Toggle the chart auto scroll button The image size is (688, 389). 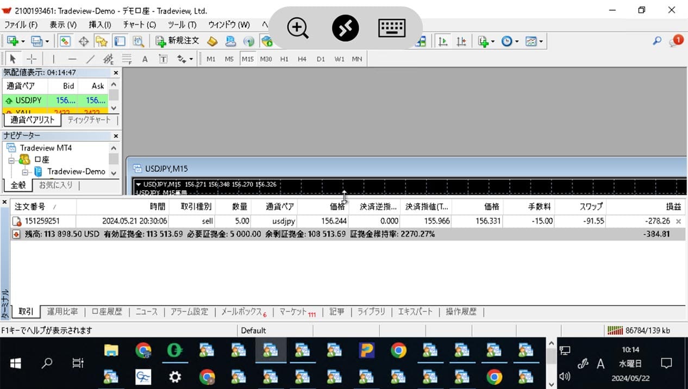443,41
